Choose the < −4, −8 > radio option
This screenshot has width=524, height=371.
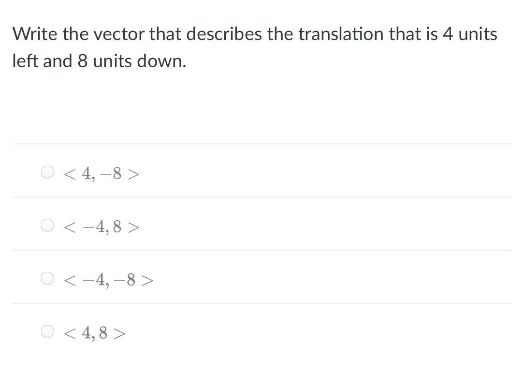[47, 279]
